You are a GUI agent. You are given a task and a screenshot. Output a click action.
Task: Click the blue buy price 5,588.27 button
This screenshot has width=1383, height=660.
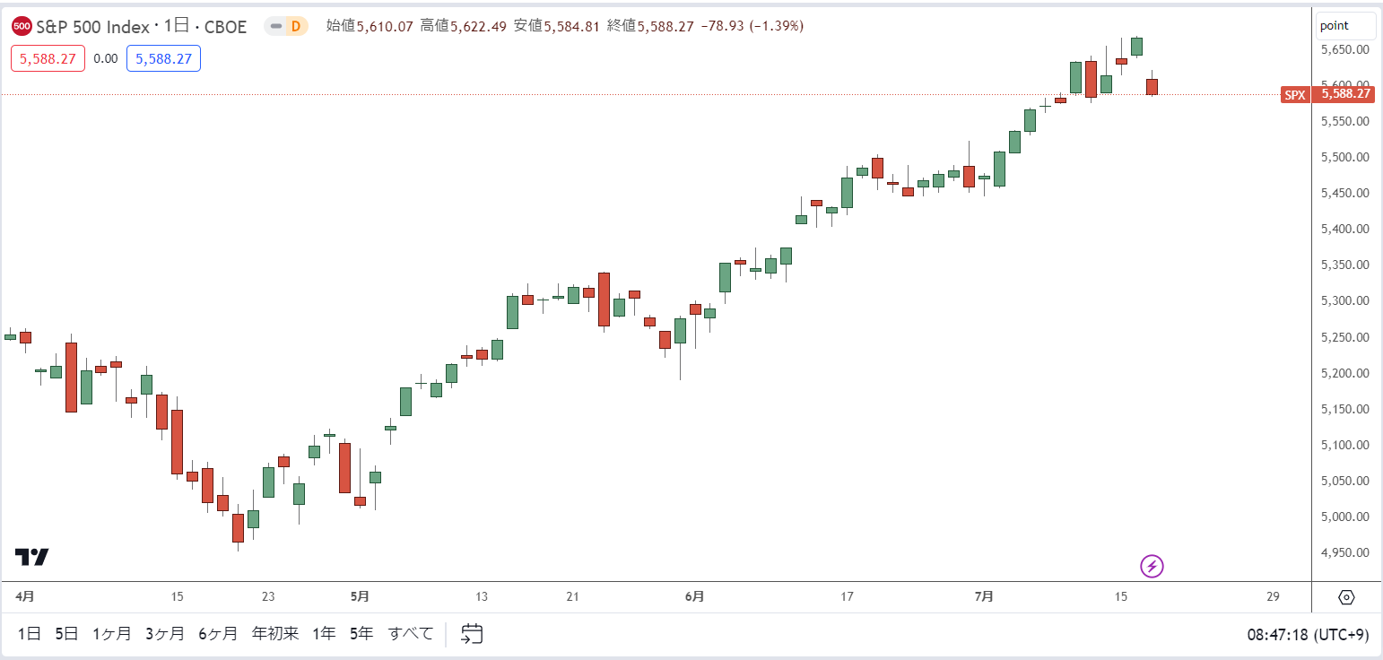(x=163, y=58)
